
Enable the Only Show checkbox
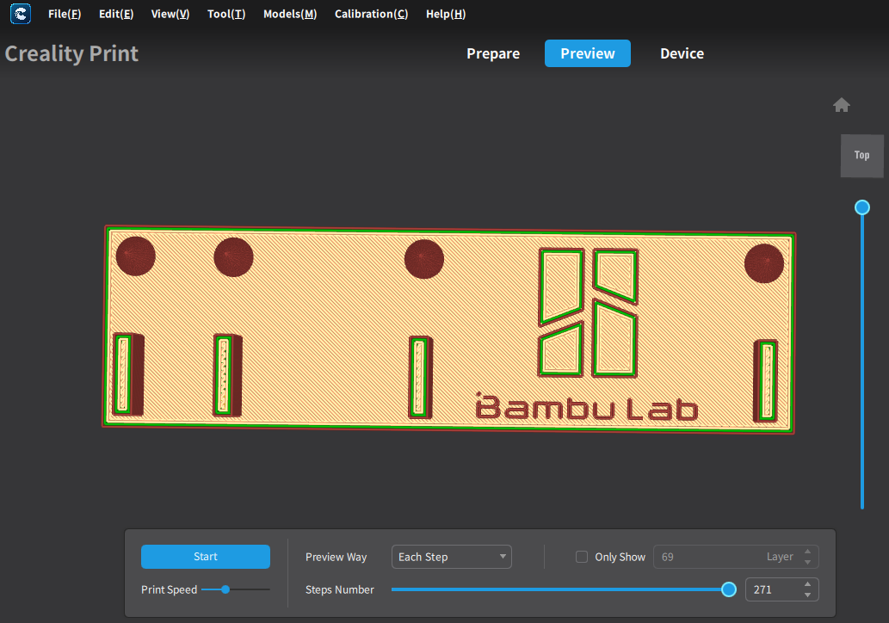pos(582,557)
